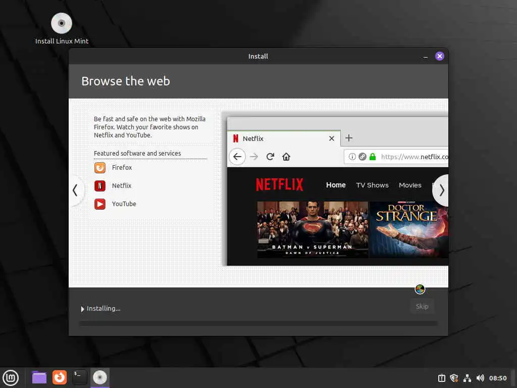Click the YouTube label in featured list
The height and width of the screenshot is (388, 517).
pos(124,204)
